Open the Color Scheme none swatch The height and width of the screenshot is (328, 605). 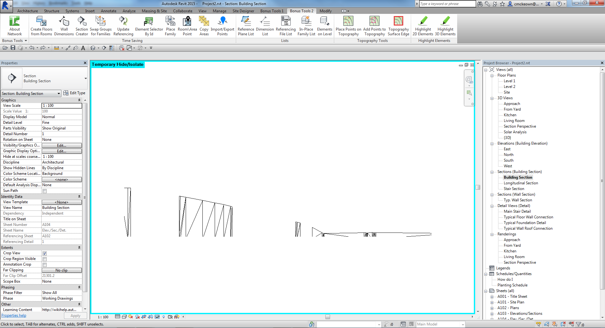pyautogui.click(x=62, y=179)
